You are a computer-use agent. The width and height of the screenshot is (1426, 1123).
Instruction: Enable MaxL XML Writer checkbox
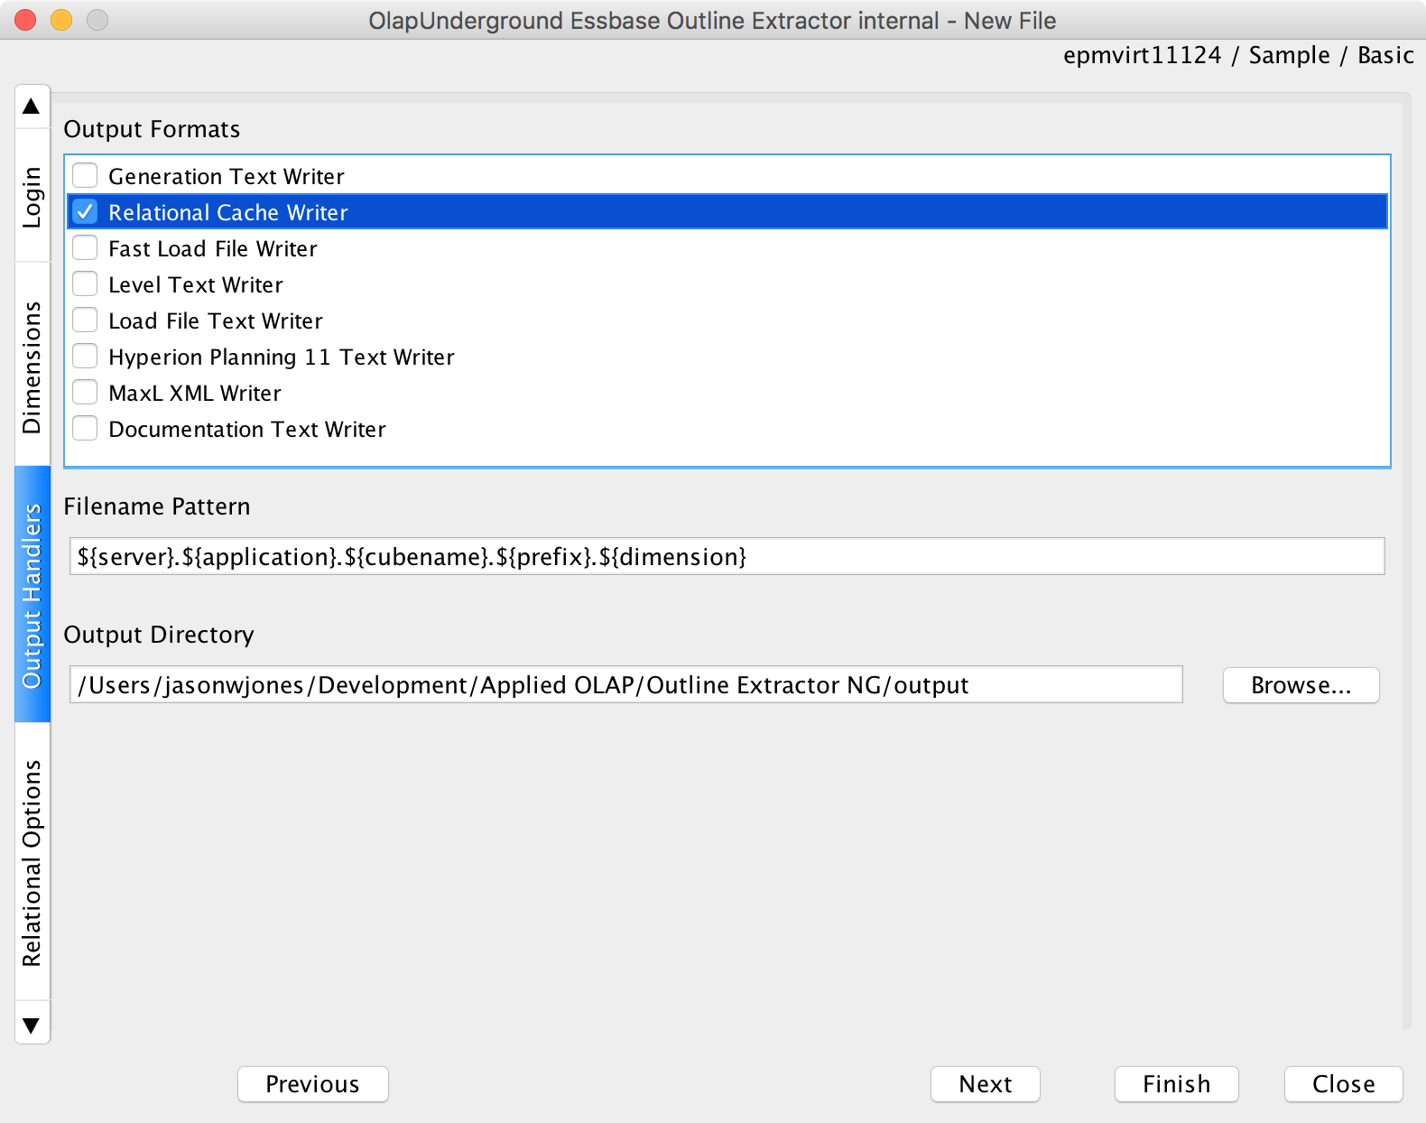85,392
